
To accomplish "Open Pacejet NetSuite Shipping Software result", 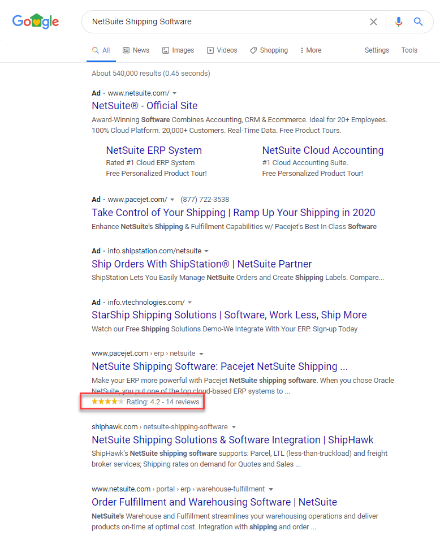I will (x=220, y=366).
